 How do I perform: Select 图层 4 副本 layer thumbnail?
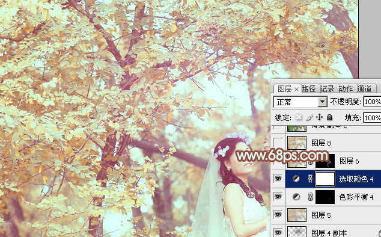click(x=297, y=232)
